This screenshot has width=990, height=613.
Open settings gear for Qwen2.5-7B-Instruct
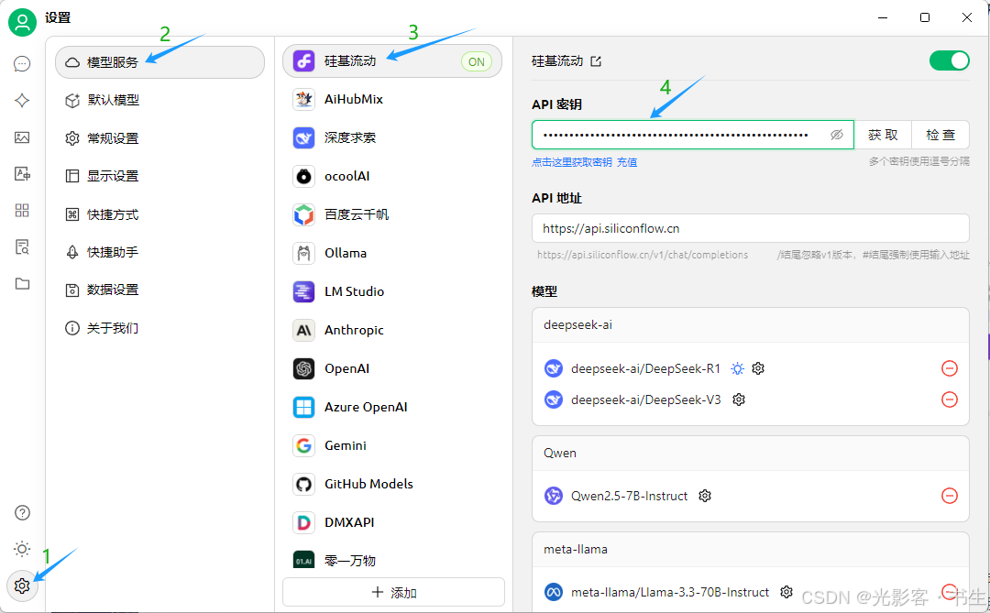(705, 497)
